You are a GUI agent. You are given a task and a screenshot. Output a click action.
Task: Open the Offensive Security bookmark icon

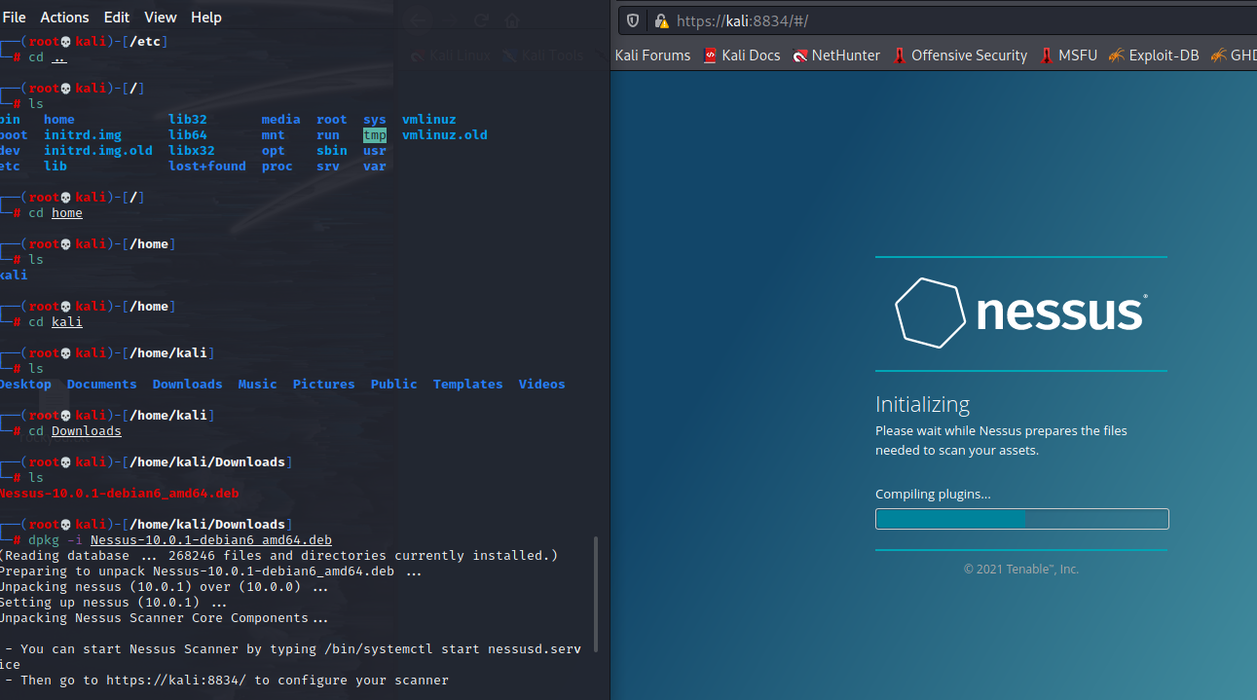pyautogui.click(x=900, y=55)
